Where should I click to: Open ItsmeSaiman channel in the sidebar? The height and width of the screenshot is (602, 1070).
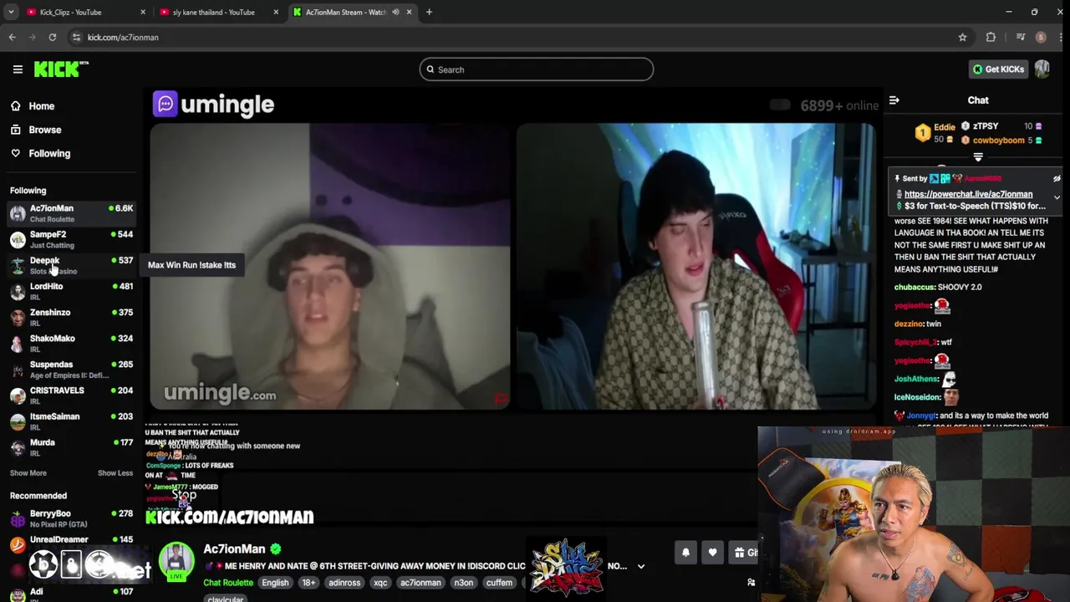(x=71, y=421)
